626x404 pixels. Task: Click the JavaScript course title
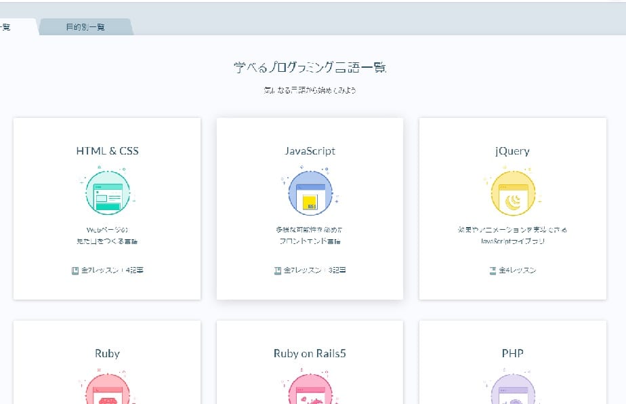click(310, 151)
